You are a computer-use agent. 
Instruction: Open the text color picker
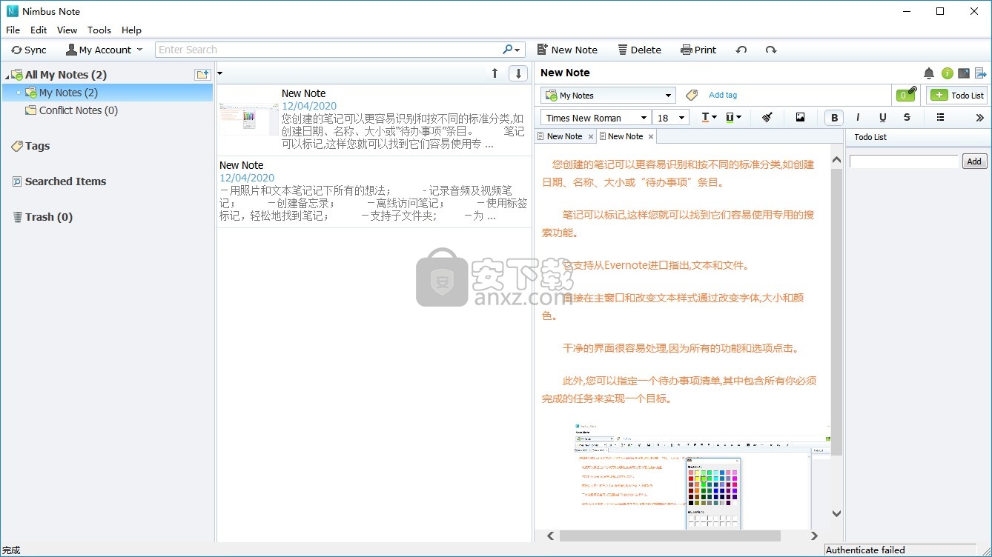click(709, 118)
